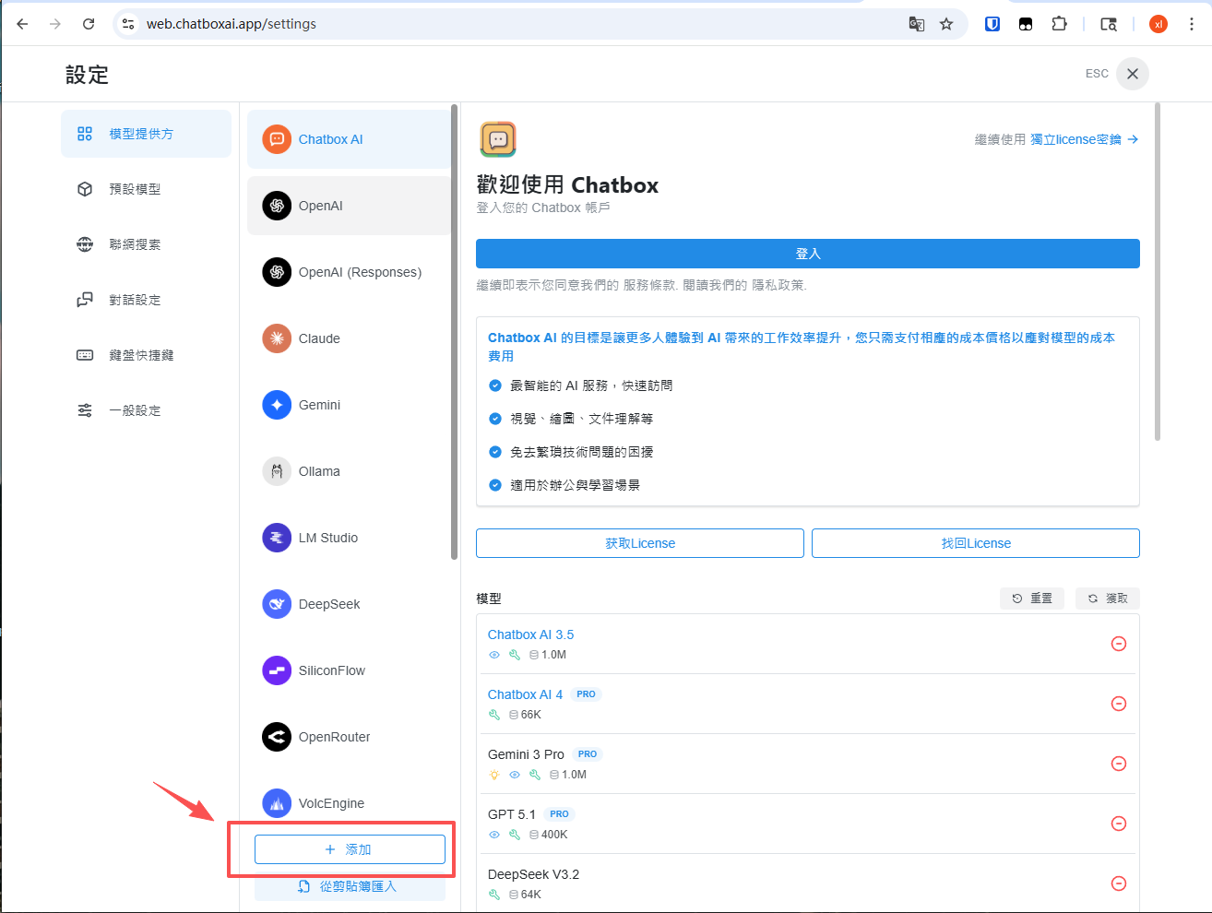Open the browser extensions puzzle icon
Screen dimensions: 1212x913
click(x=1060, y=24)
